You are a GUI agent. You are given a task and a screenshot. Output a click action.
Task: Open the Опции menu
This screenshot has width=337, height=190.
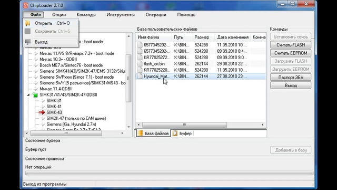coord(59,15)
